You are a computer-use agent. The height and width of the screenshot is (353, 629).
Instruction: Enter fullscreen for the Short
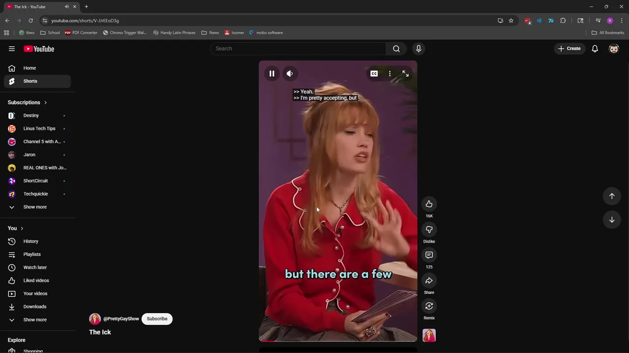(405, 74)
